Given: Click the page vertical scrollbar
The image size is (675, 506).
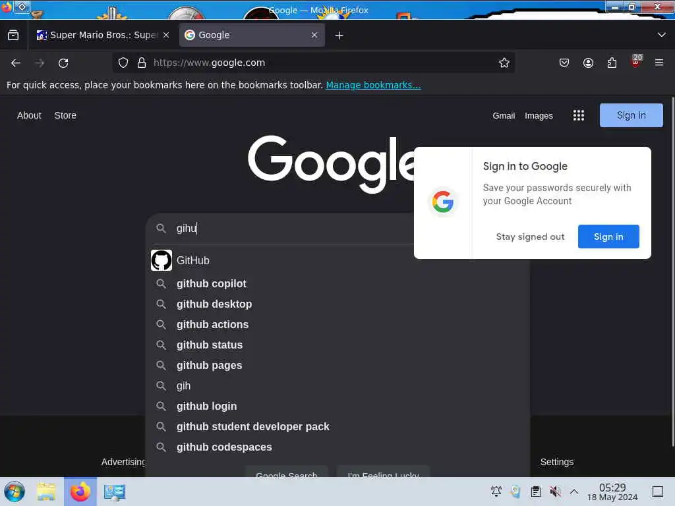Looking at the screenshot, I should [x=672, y=272].
